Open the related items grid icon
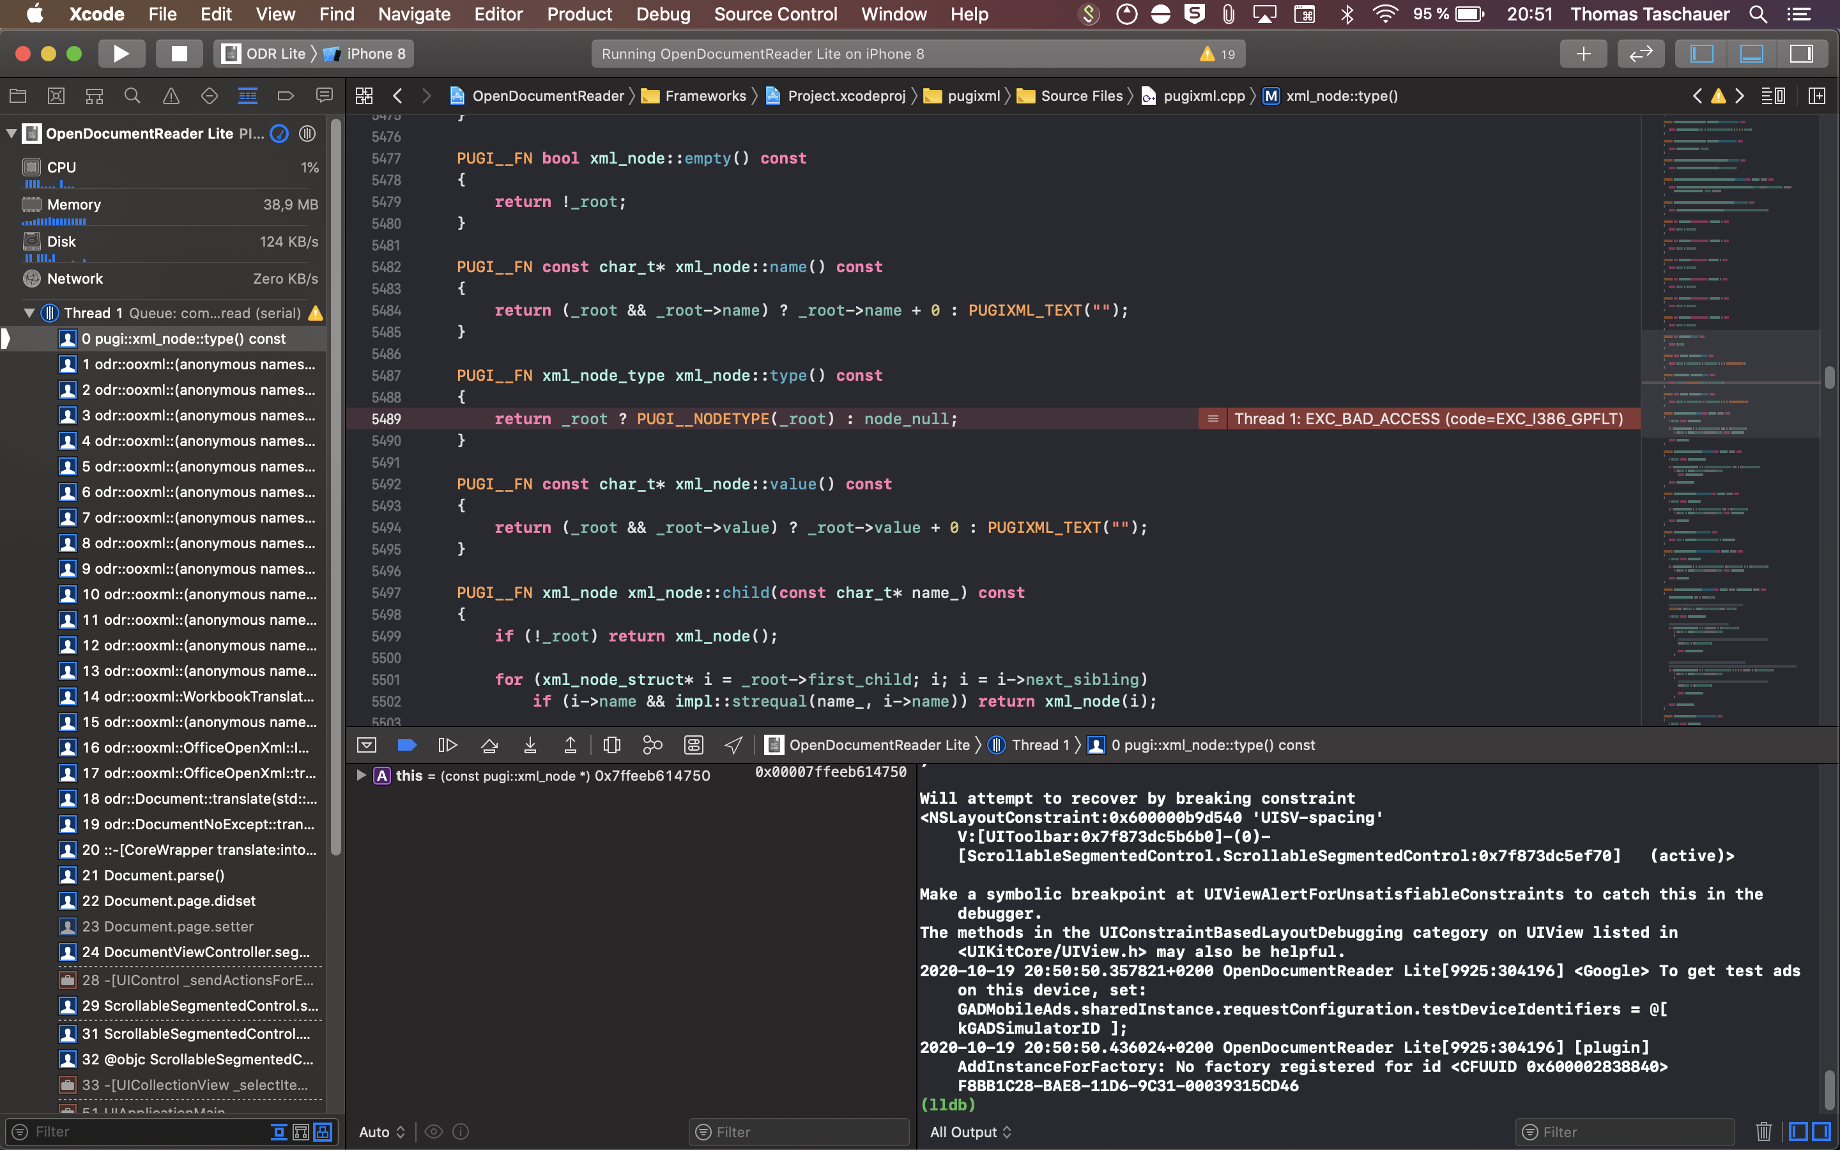This screenshot has width=1840, height=1150. [x=364, y=96]
